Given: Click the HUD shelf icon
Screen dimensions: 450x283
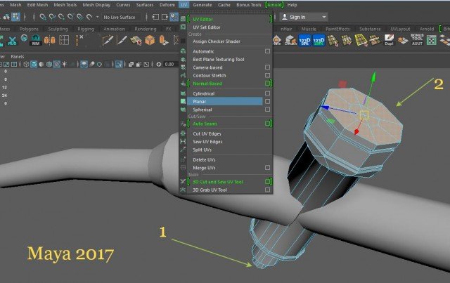Looking at the screenshot, I should pos(12,41).
